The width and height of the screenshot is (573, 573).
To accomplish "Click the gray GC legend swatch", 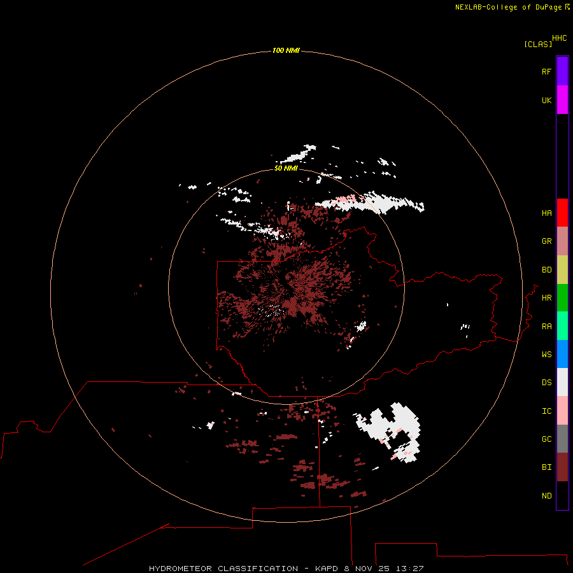I will click(562, 439).
